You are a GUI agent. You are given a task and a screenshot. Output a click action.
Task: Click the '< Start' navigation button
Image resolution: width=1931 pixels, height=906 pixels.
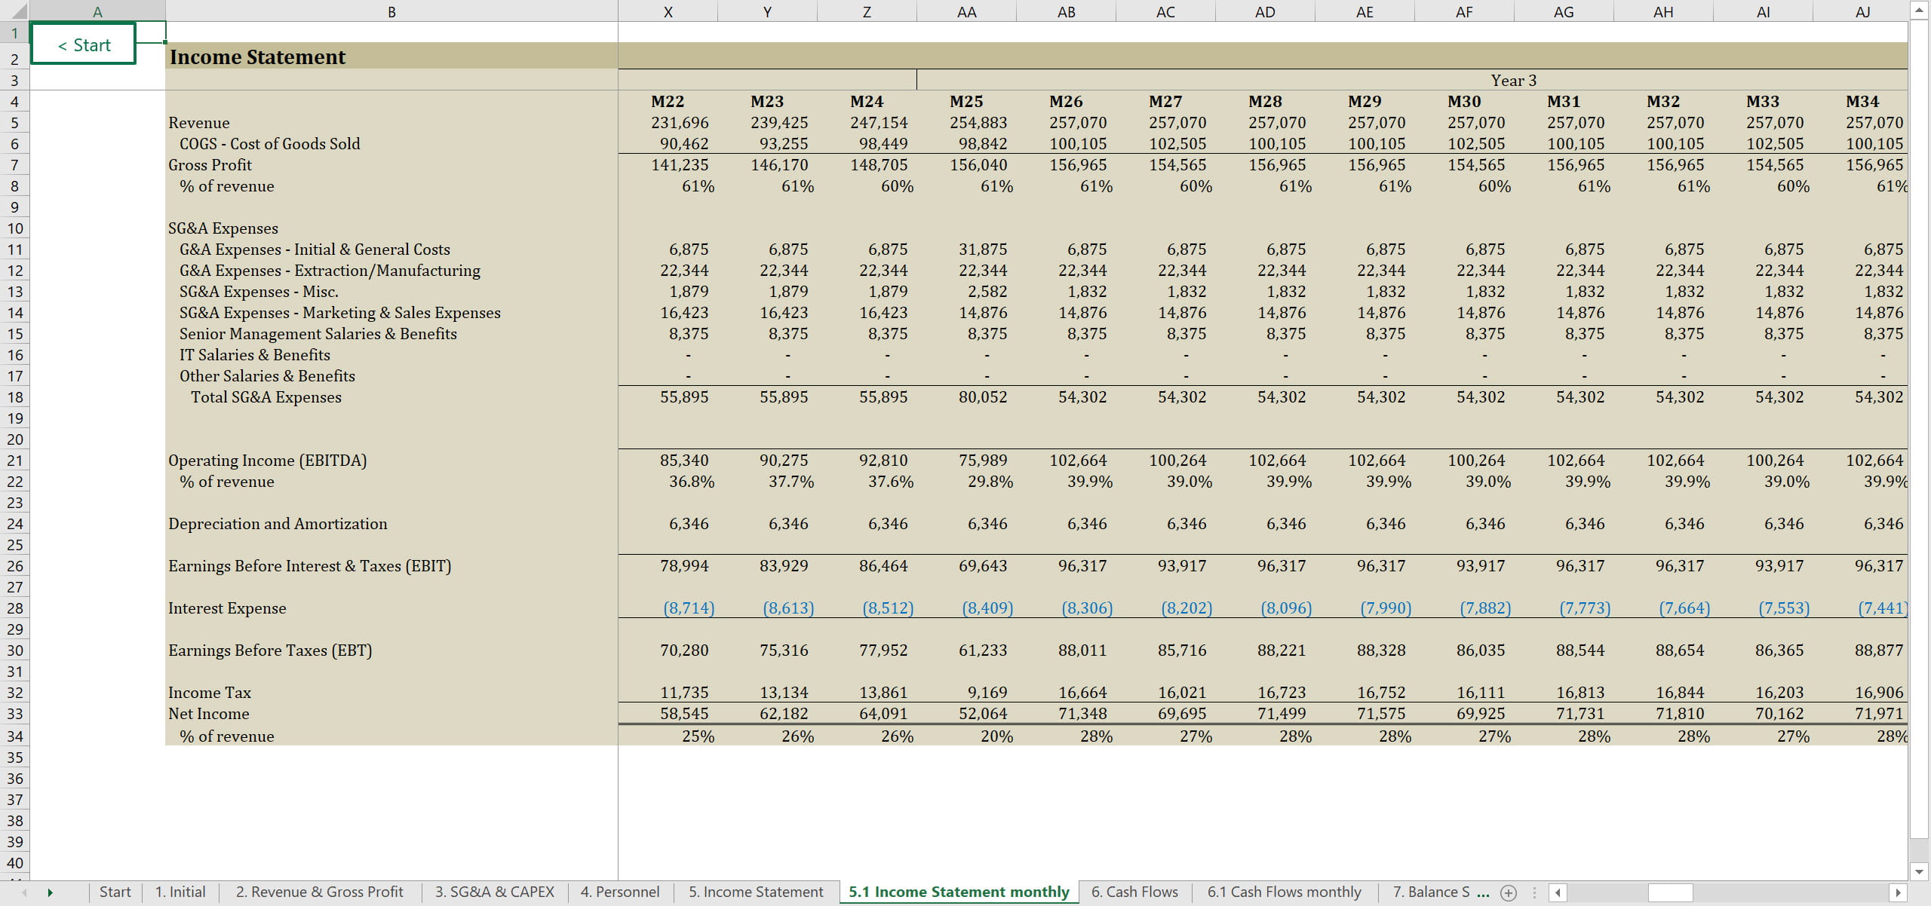point(84,45)
